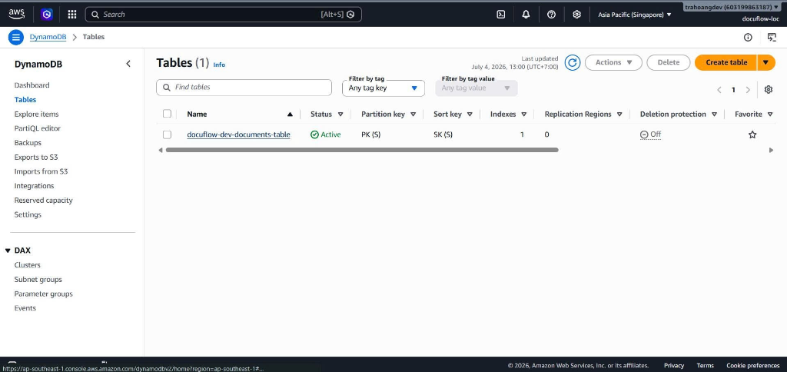787x372 pixels.
Task: Open the purple Amazon Q icon
Action: [x=47, y=15]
